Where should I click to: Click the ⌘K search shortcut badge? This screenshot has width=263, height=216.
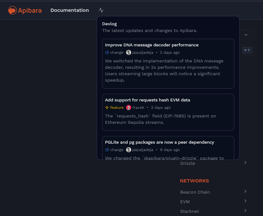(x=247, y=50)
